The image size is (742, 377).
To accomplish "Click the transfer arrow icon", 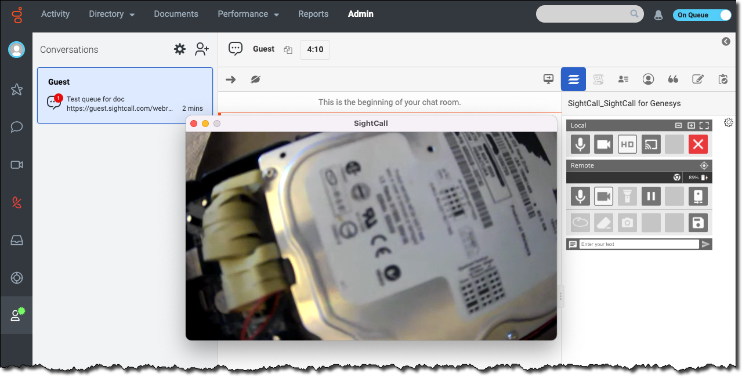I will 231,79.
